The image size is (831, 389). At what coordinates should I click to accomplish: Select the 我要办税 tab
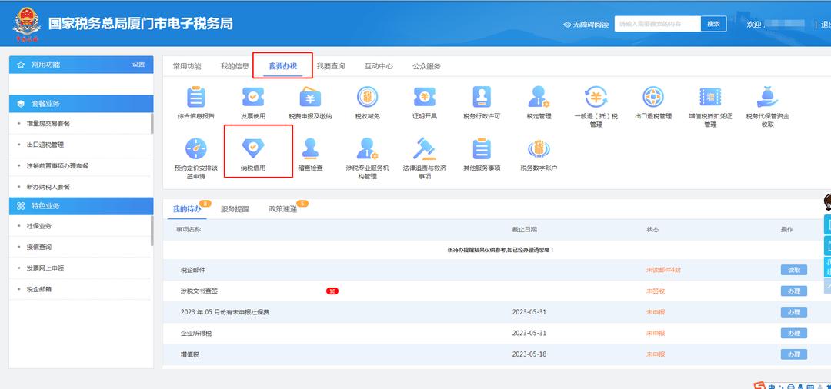282,66
